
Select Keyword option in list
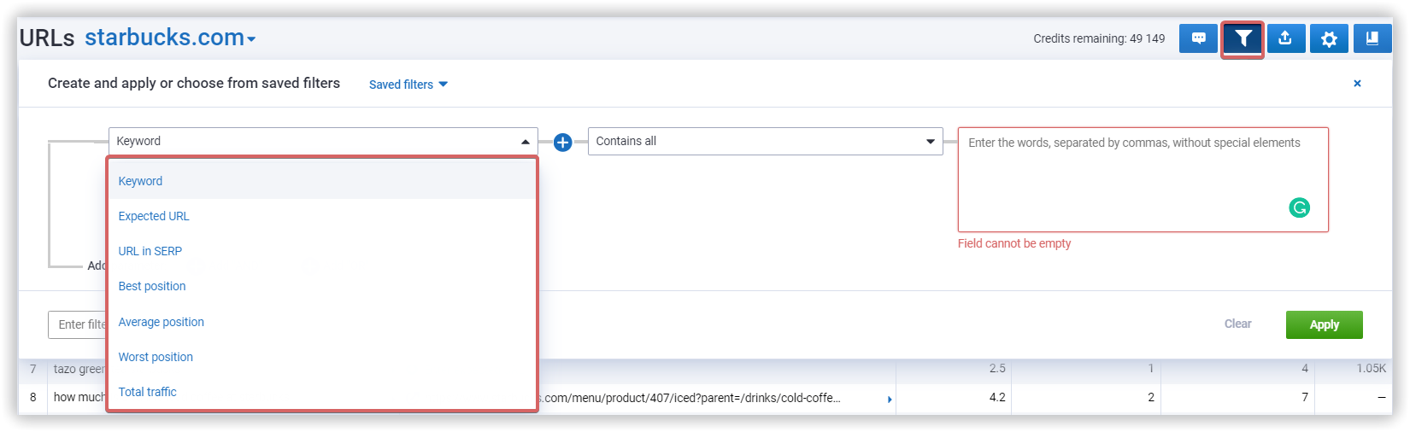point(321,181)
